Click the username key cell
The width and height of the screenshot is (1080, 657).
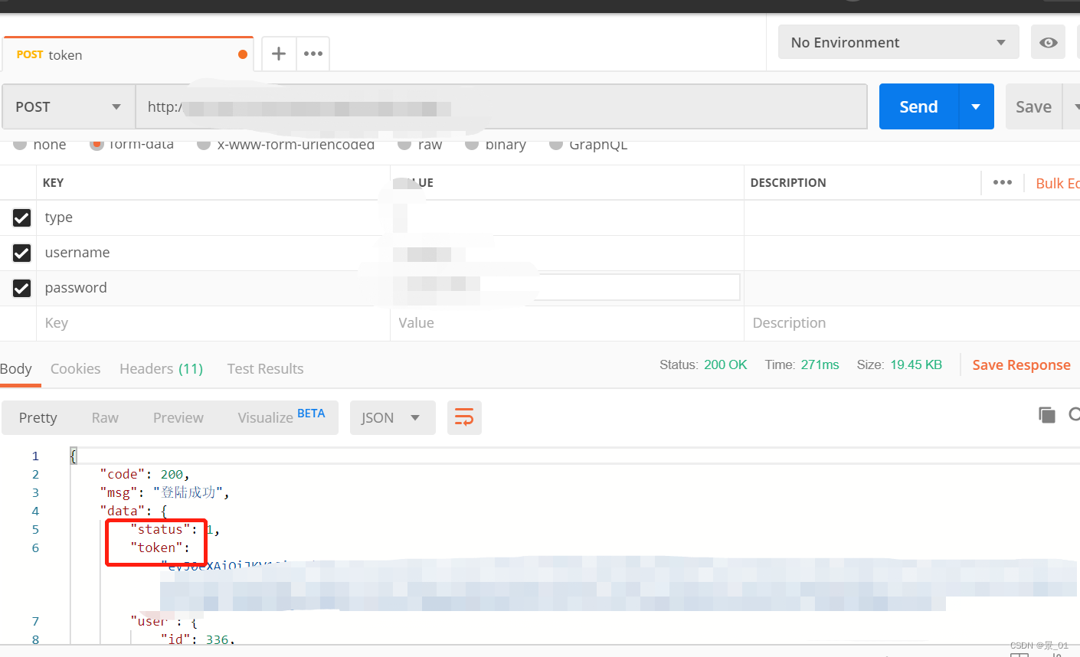click(x=213, y=253)
